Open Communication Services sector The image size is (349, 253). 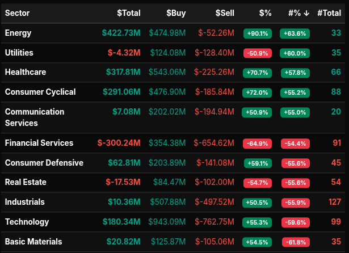[x=35, y=117]
